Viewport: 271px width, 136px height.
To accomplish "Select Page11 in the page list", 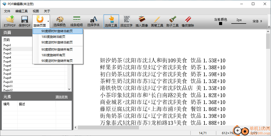I will [x=8, y=86].
